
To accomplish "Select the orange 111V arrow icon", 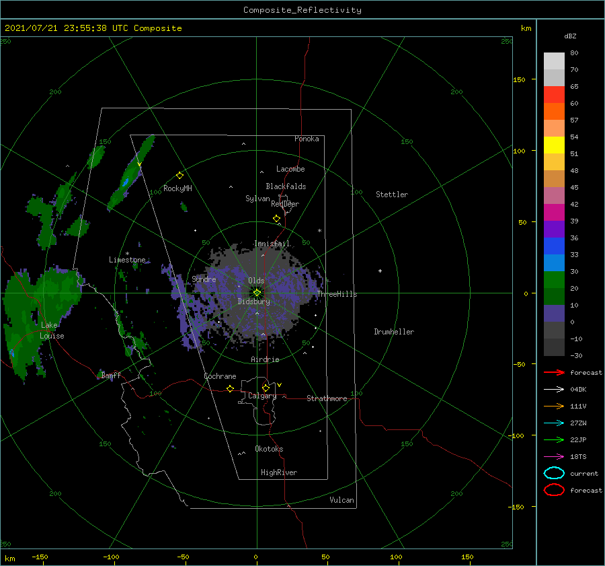I will [554, 406].
